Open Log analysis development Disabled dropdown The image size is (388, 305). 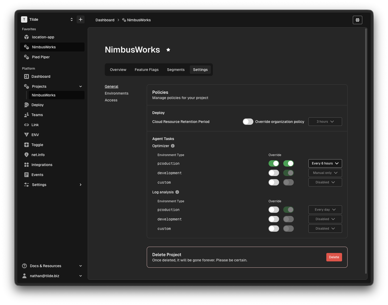tap(325, 219)
